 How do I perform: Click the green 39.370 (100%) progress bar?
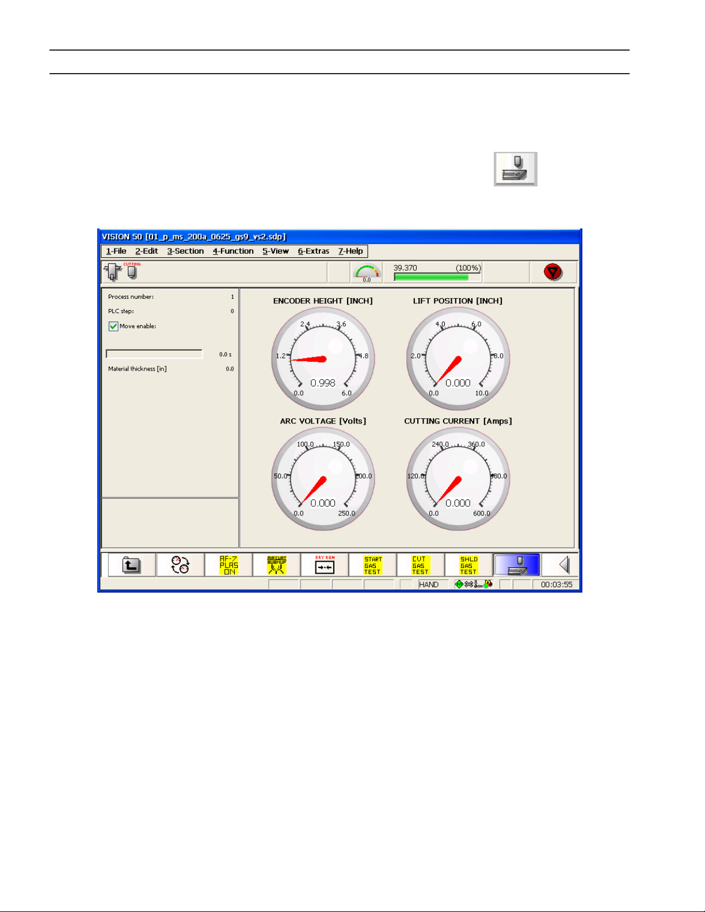[x=437, y=277]
